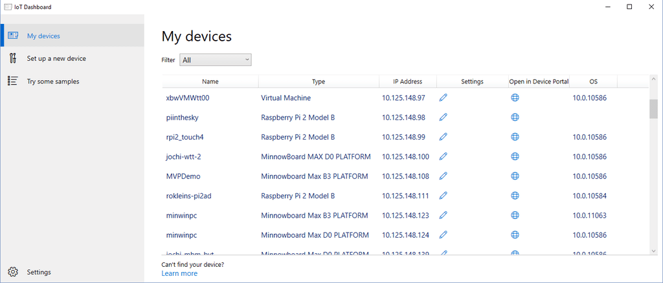
Task: Select the xbwVMWtt00 device name
Action: (x=188, y=98)
